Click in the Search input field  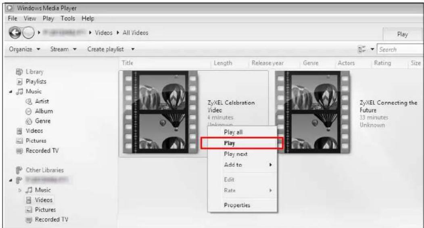(x=400, y=50)
